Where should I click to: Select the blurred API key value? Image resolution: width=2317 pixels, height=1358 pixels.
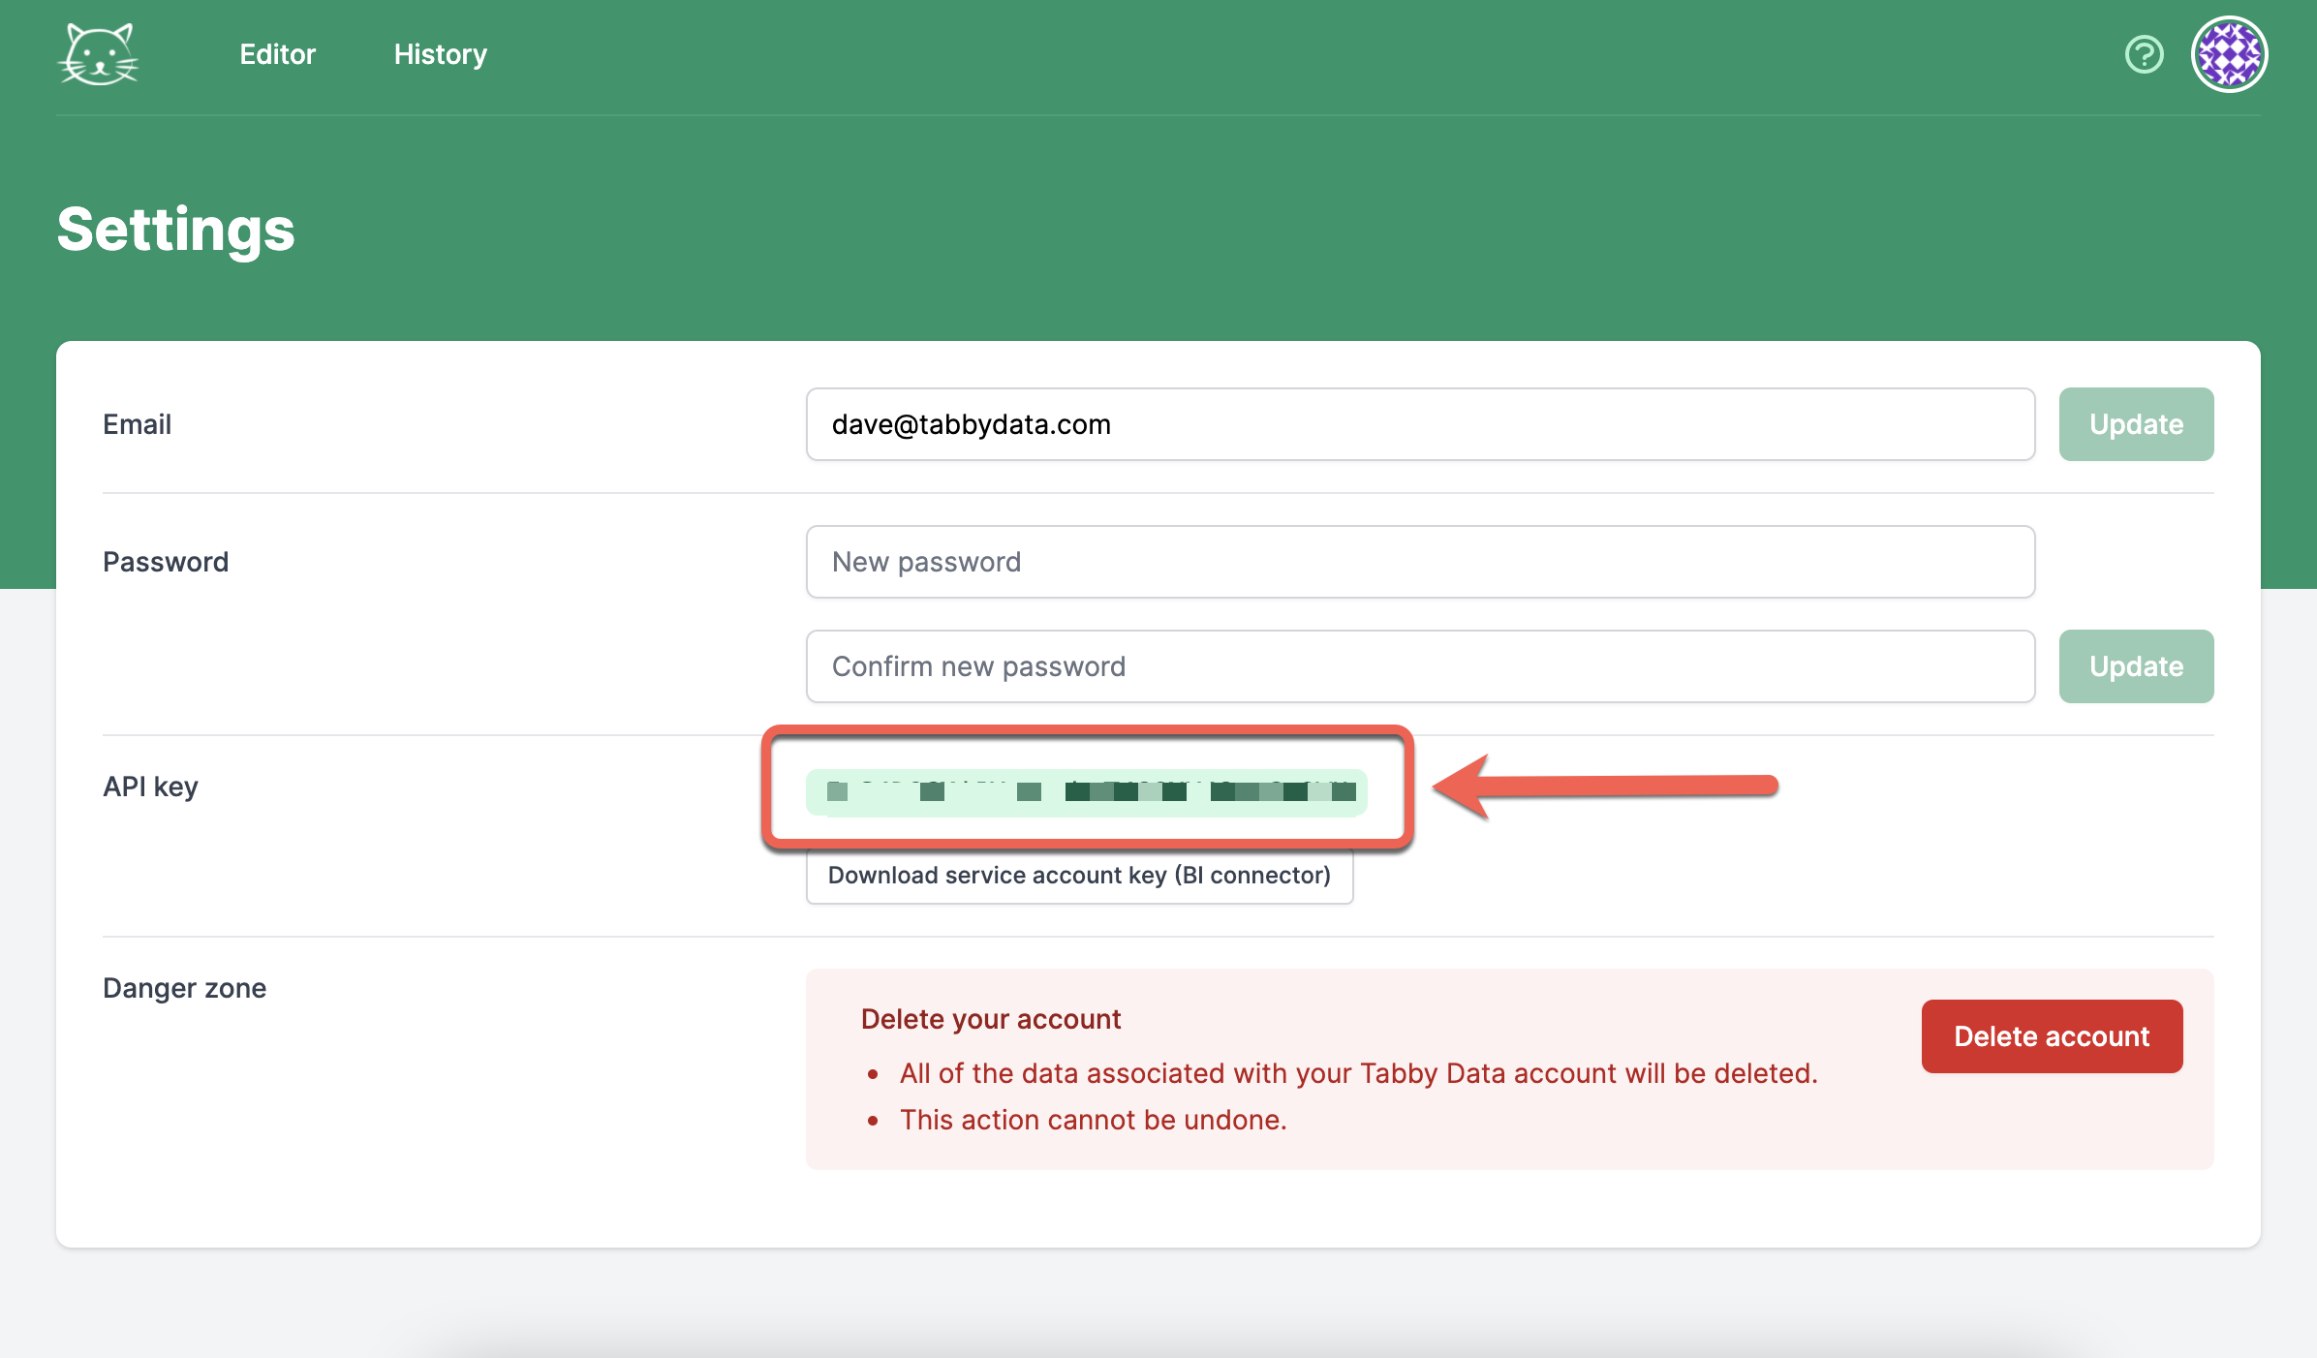(1086, 792)
